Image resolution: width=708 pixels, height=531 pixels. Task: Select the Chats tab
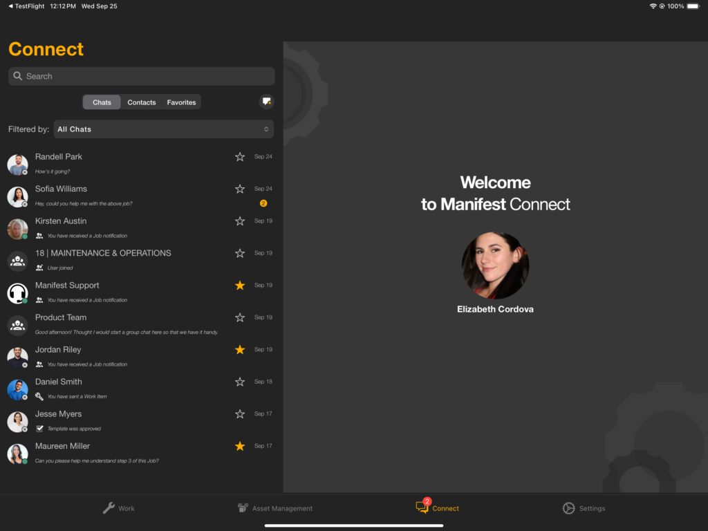click(x=102, y=102)
